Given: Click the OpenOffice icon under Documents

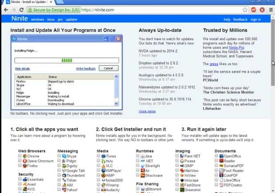Looking at the screenshot, I should [x=221, y=156].
